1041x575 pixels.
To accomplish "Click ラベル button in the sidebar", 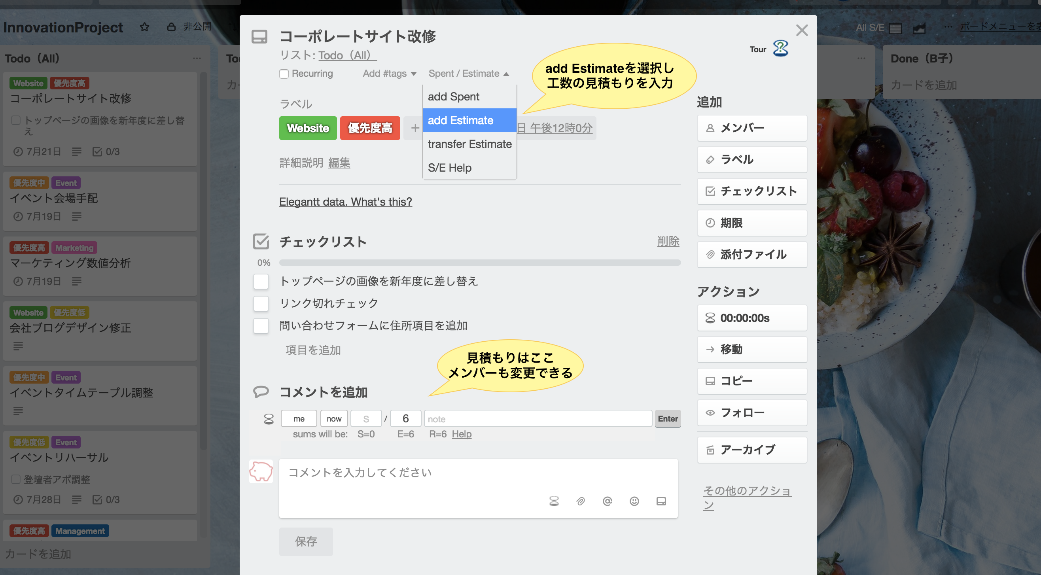I will tap(752, 160).
